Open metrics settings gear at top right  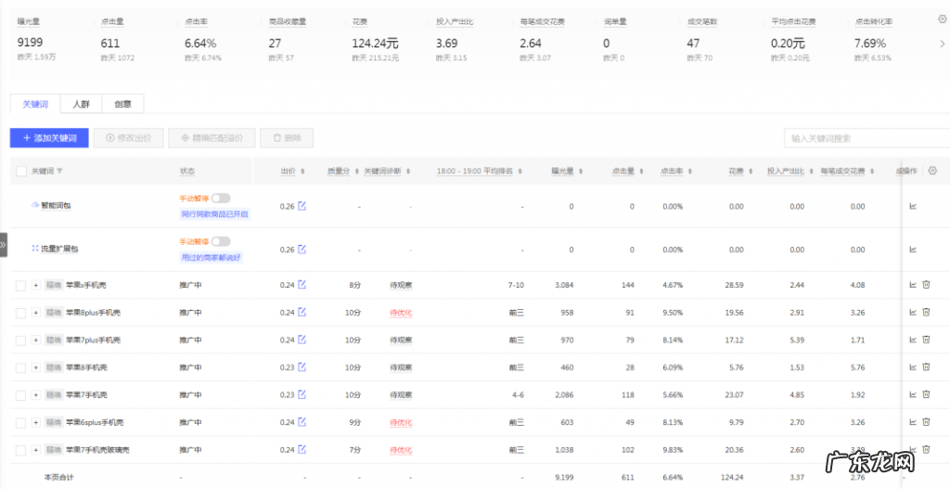coord(943,19)
